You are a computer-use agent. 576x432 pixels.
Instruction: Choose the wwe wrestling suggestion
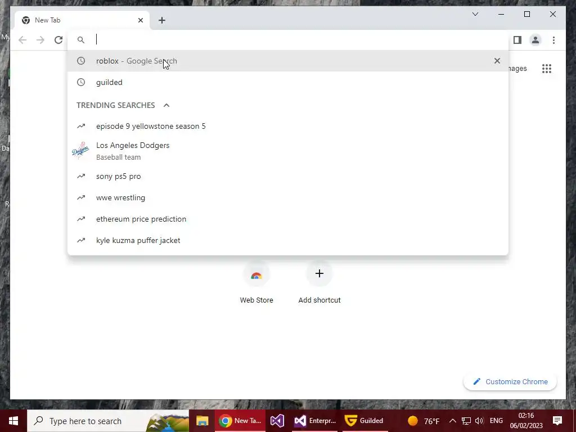coord(288,197)
